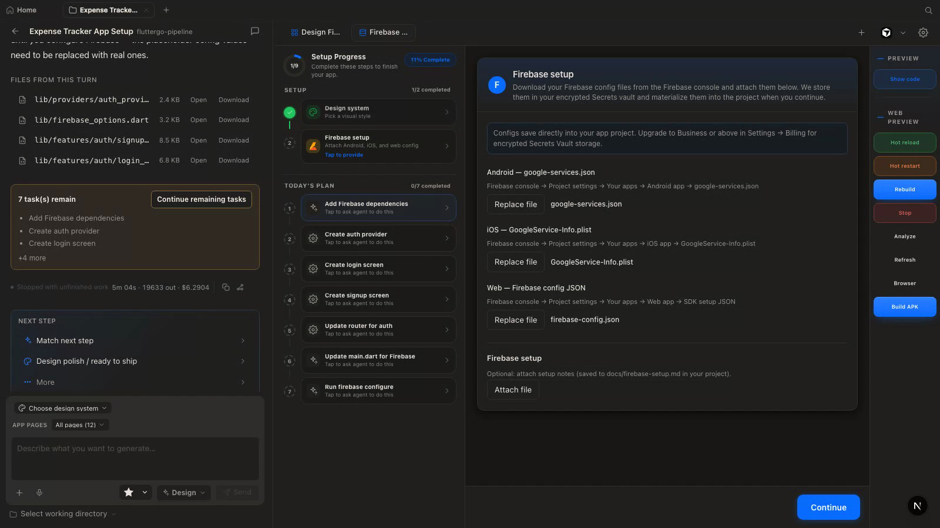Click Analyze in right panel
Viewport: 940px width, 528px height.
tap(905, 236)
